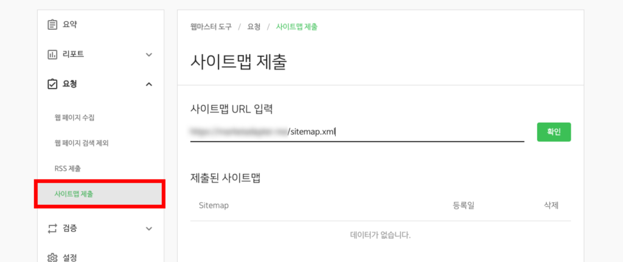The height and width of the screenshot is (262, 623).
Task: Click the 등록일 column header
Action: (x=463, y=205)
